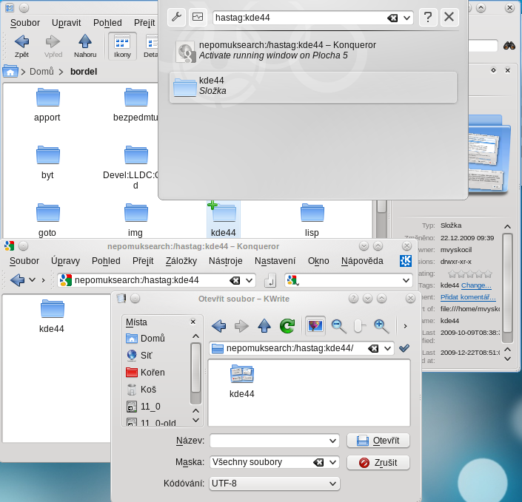522x502 pixels.
Task: Reload the file dialog listing
Action: point(287,326)
